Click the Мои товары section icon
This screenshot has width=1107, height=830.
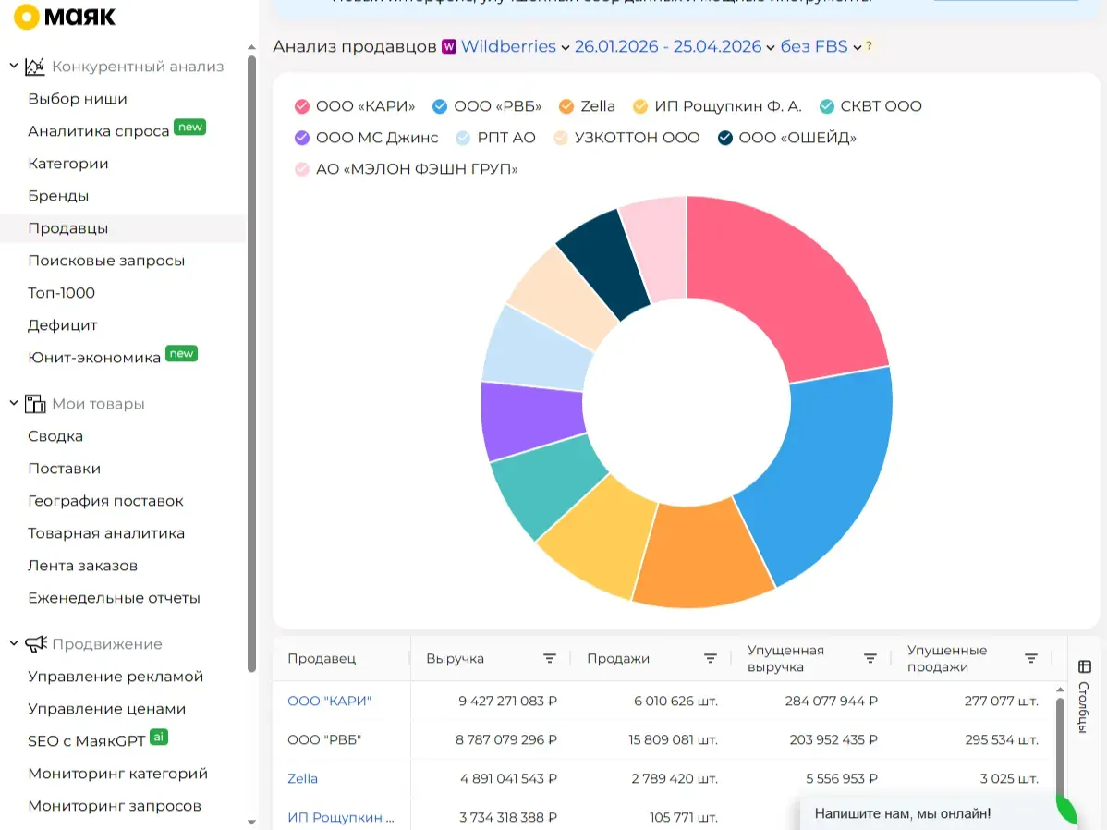click(34, 404)
